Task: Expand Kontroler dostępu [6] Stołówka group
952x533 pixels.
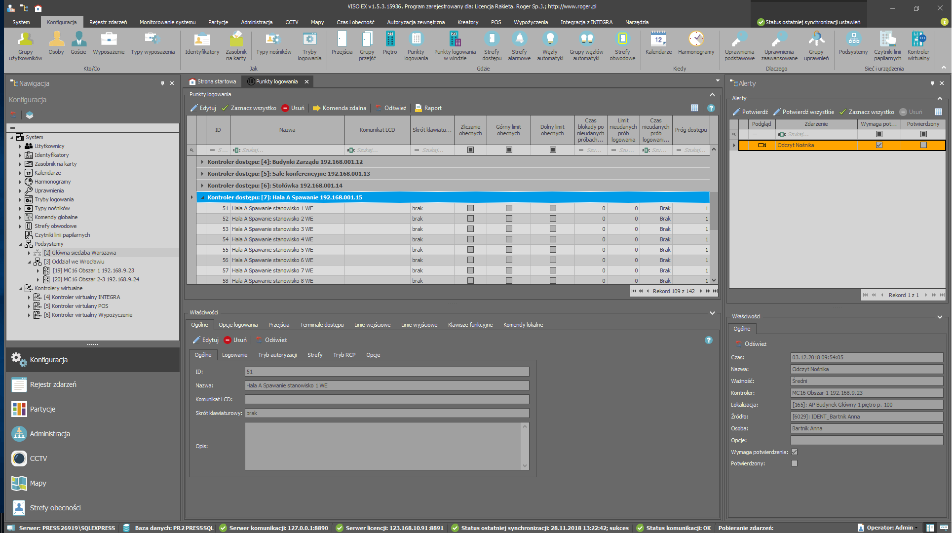Action: pos(202,186)
